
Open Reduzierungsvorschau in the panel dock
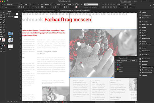pos(146,73)
